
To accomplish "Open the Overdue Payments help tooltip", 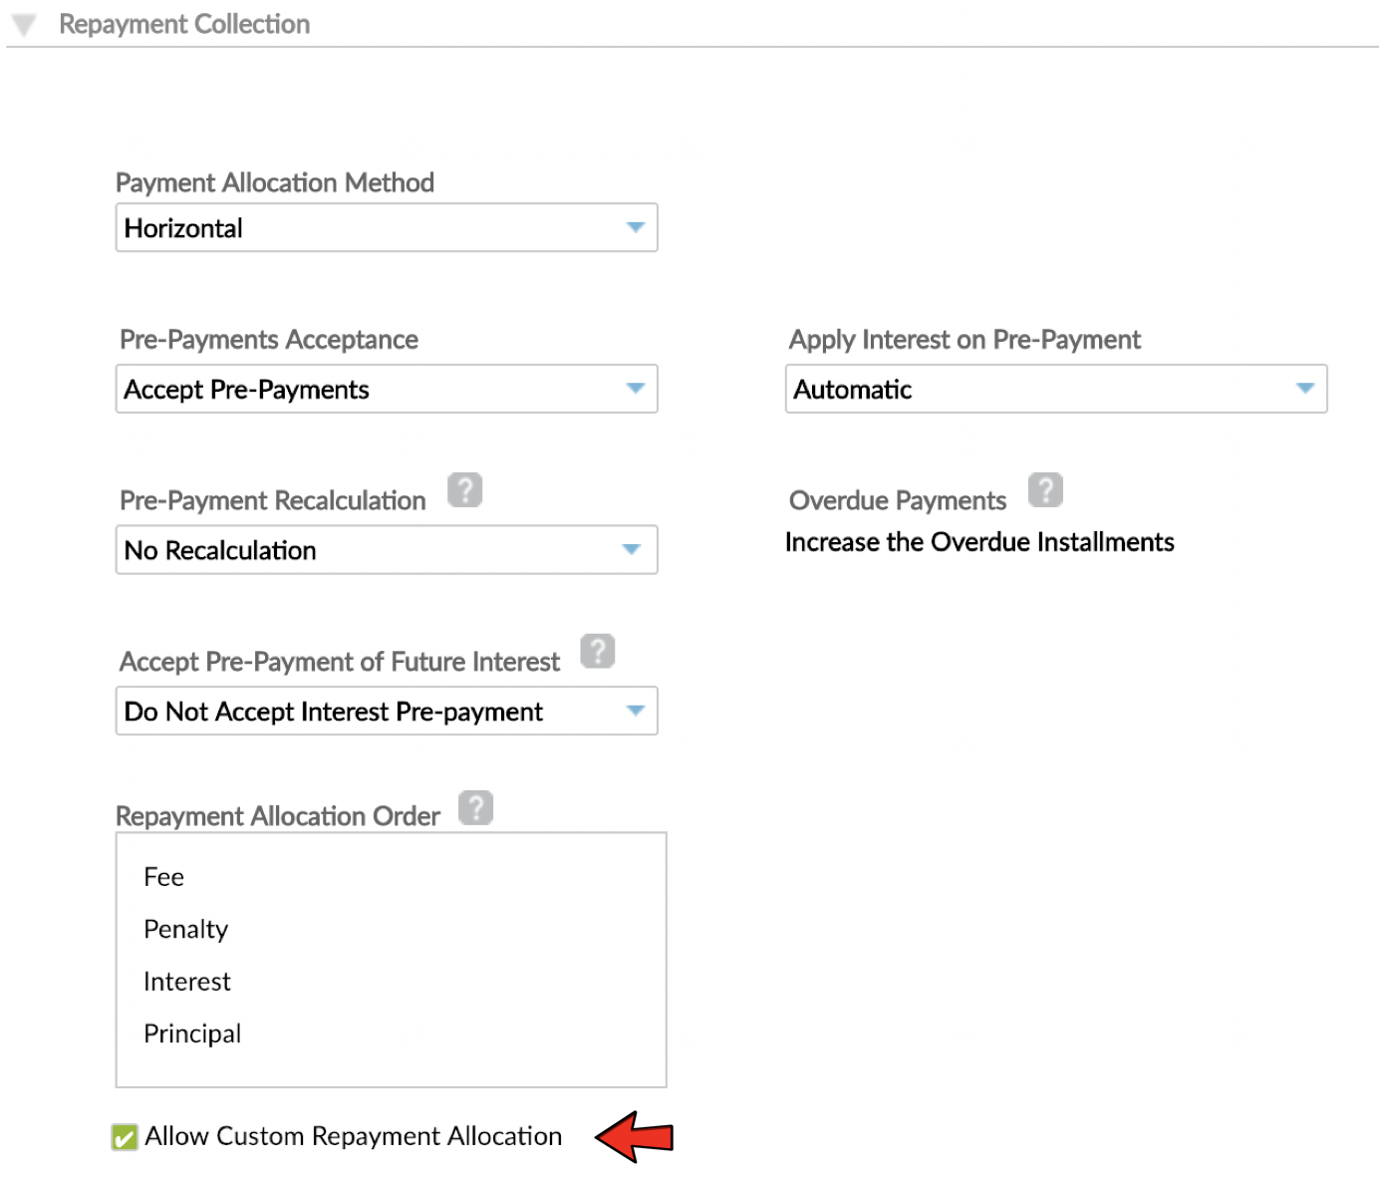I will click(1046, 489).
